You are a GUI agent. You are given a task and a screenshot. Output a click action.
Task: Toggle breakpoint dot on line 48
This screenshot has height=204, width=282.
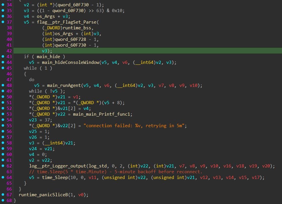(3, 85)
